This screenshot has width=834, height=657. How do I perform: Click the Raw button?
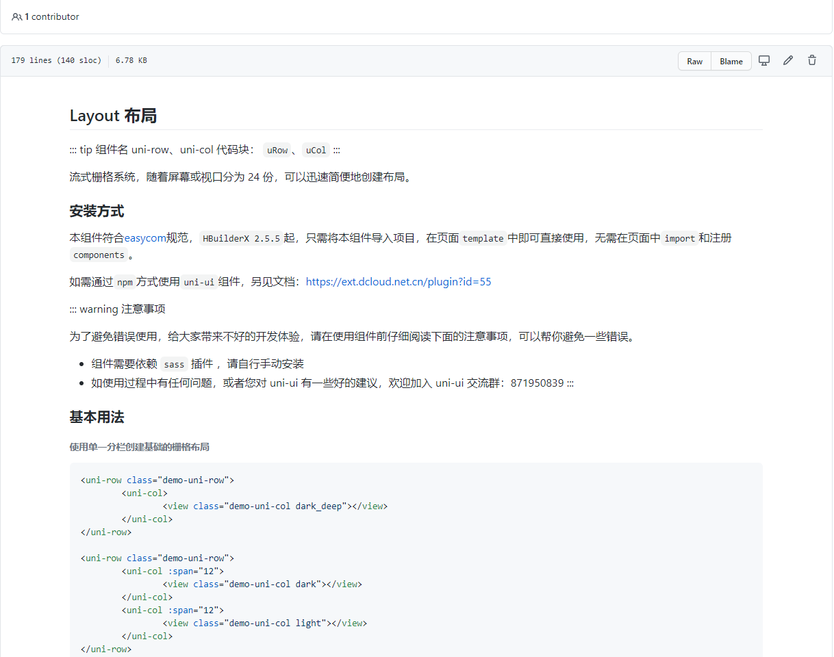click(694, 61)
